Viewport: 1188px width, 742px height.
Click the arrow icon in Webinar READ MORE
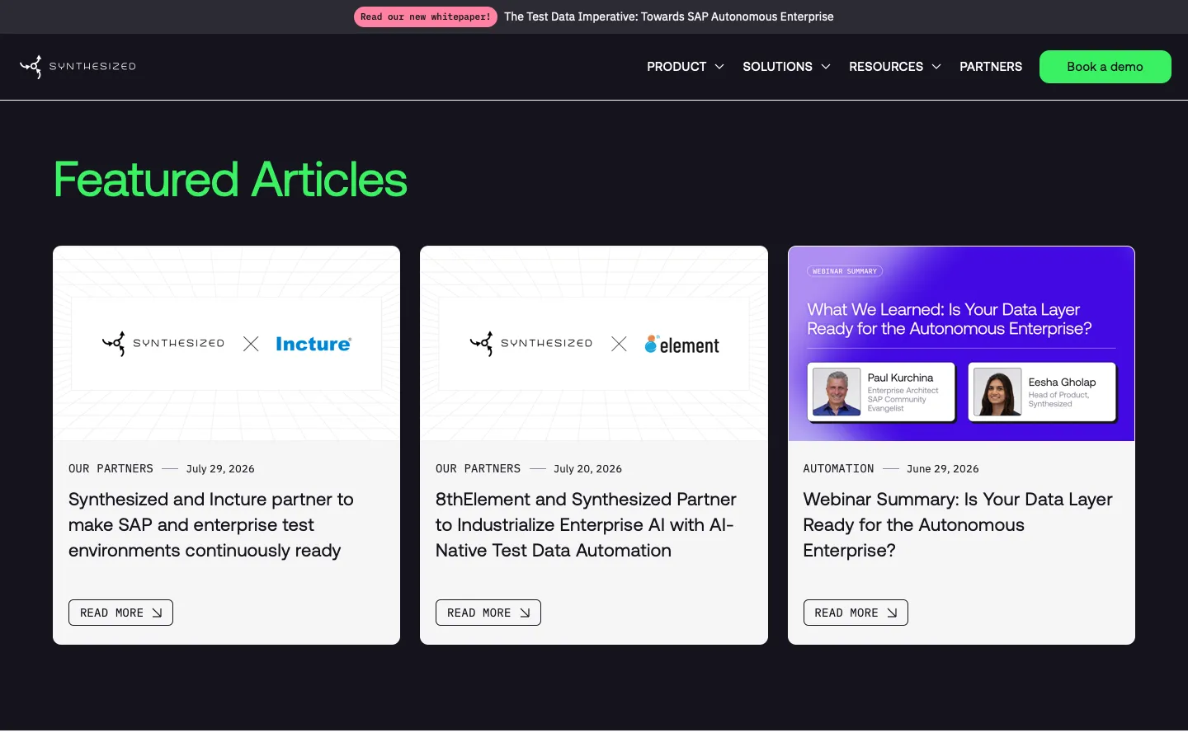tap(892, 613)
